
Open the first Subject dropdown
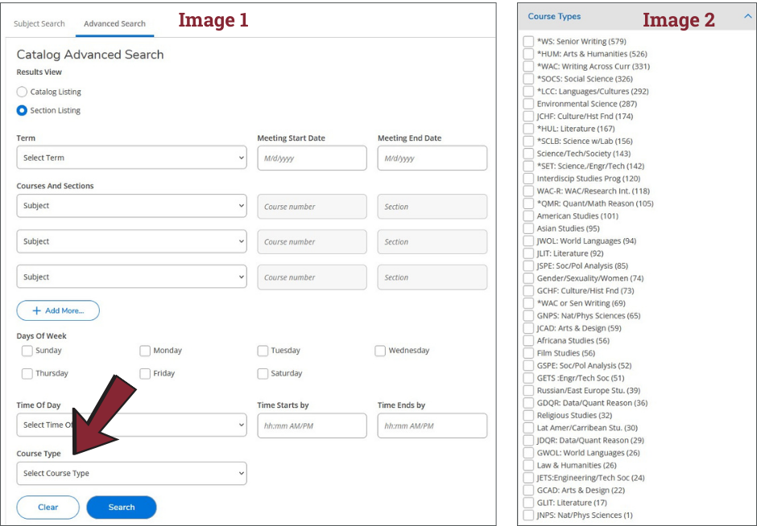(131, 205)
